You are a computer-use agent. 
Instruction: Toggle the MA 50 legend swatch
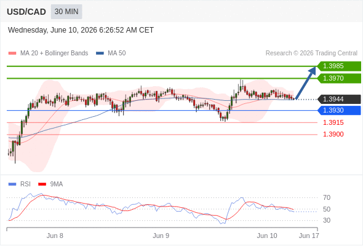point(100,54)
